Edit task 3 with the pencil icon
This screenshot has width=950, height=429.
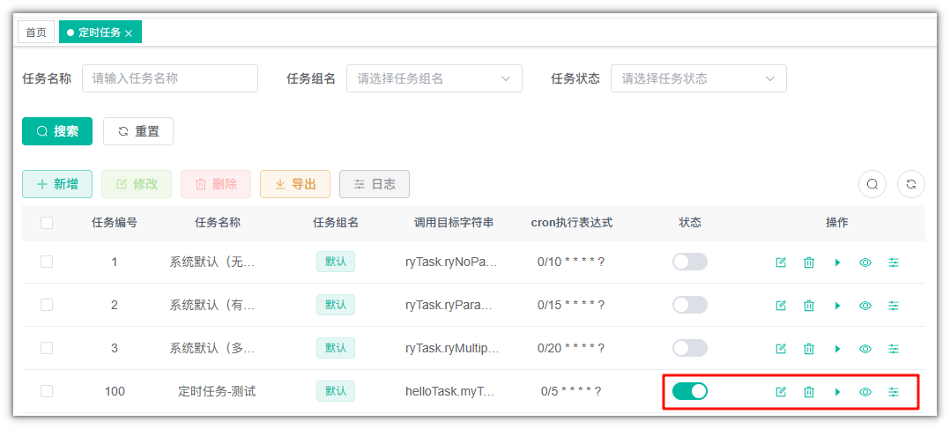pyautogui.click(x=781, y=349)
